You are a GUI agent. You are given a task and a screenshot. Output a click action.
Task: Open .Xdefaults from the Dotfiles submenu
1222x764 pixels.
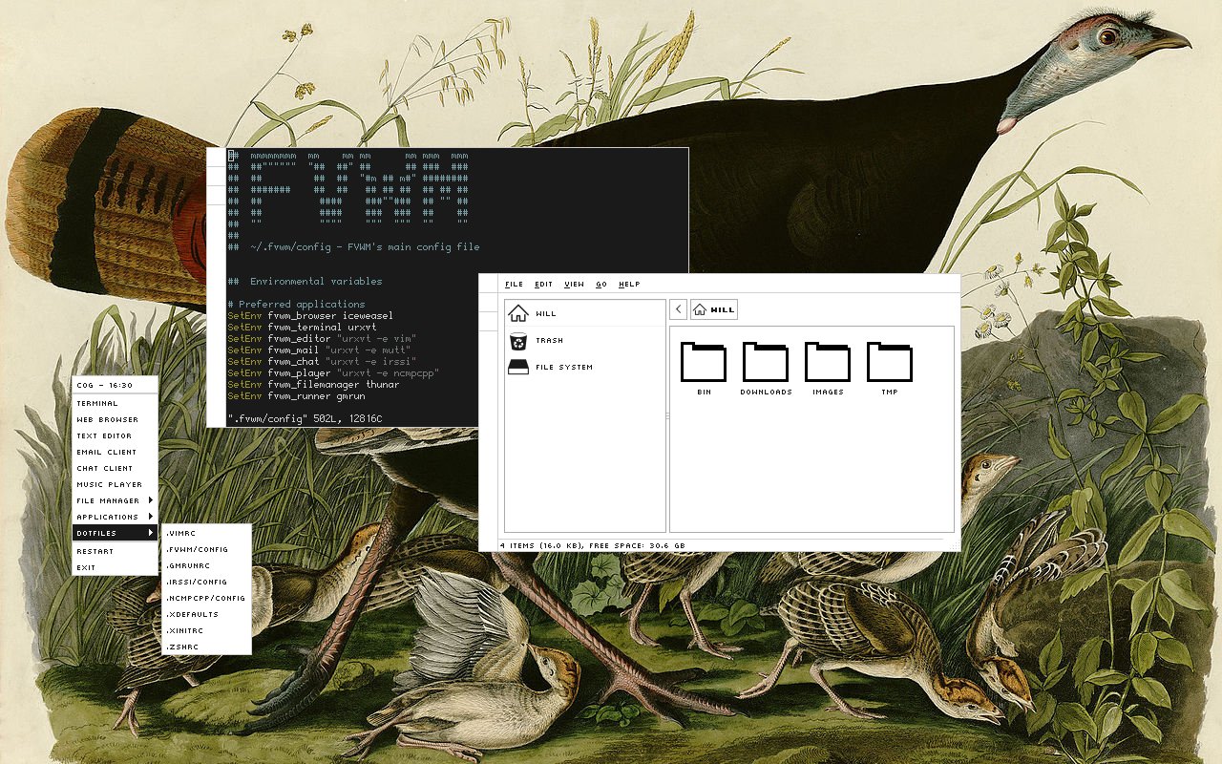[206, 614]
